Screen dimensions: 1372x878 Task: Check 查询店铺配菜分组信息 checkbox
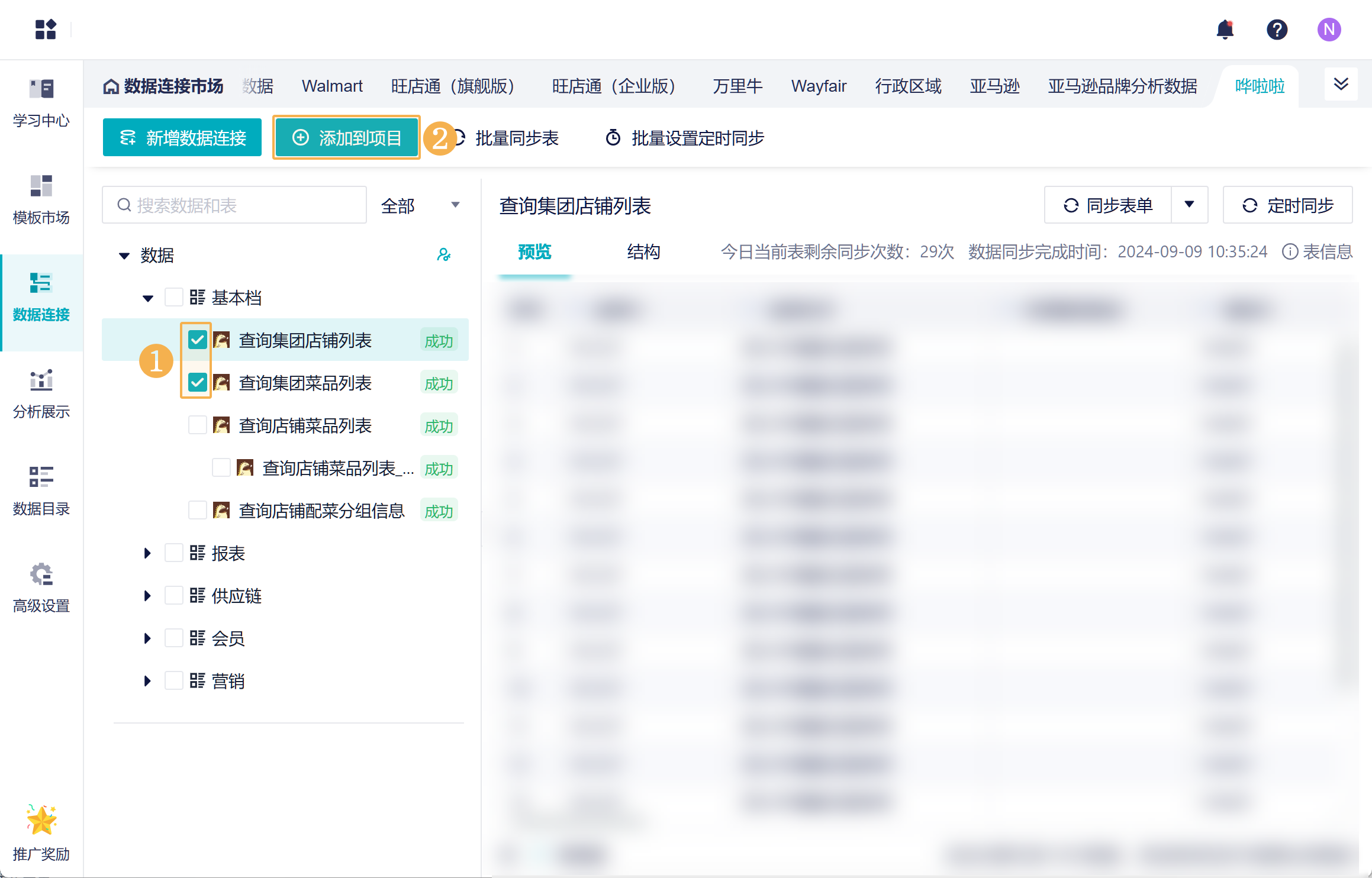(x=197, y=510)
